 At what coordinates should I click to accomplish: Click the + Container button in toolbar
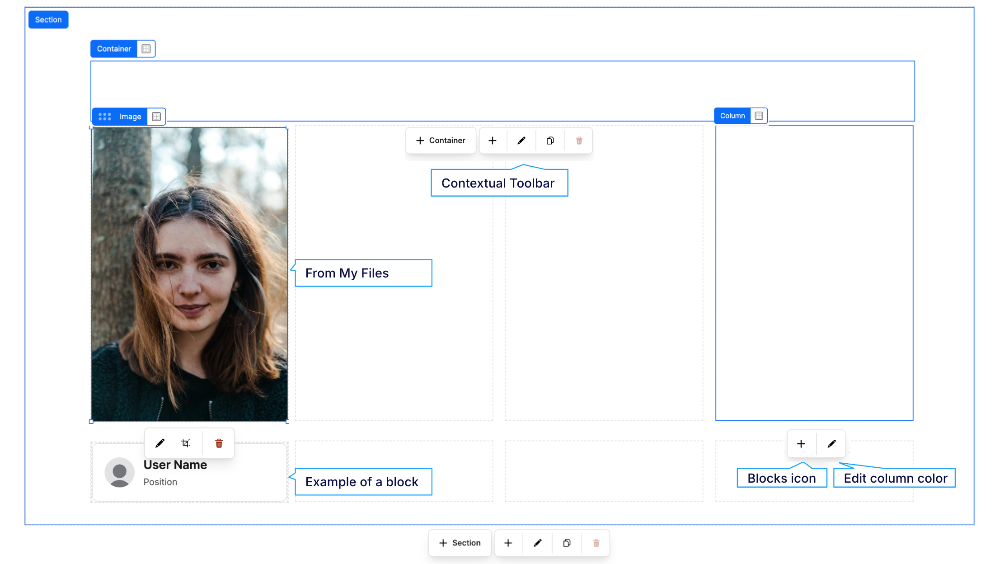441,141
